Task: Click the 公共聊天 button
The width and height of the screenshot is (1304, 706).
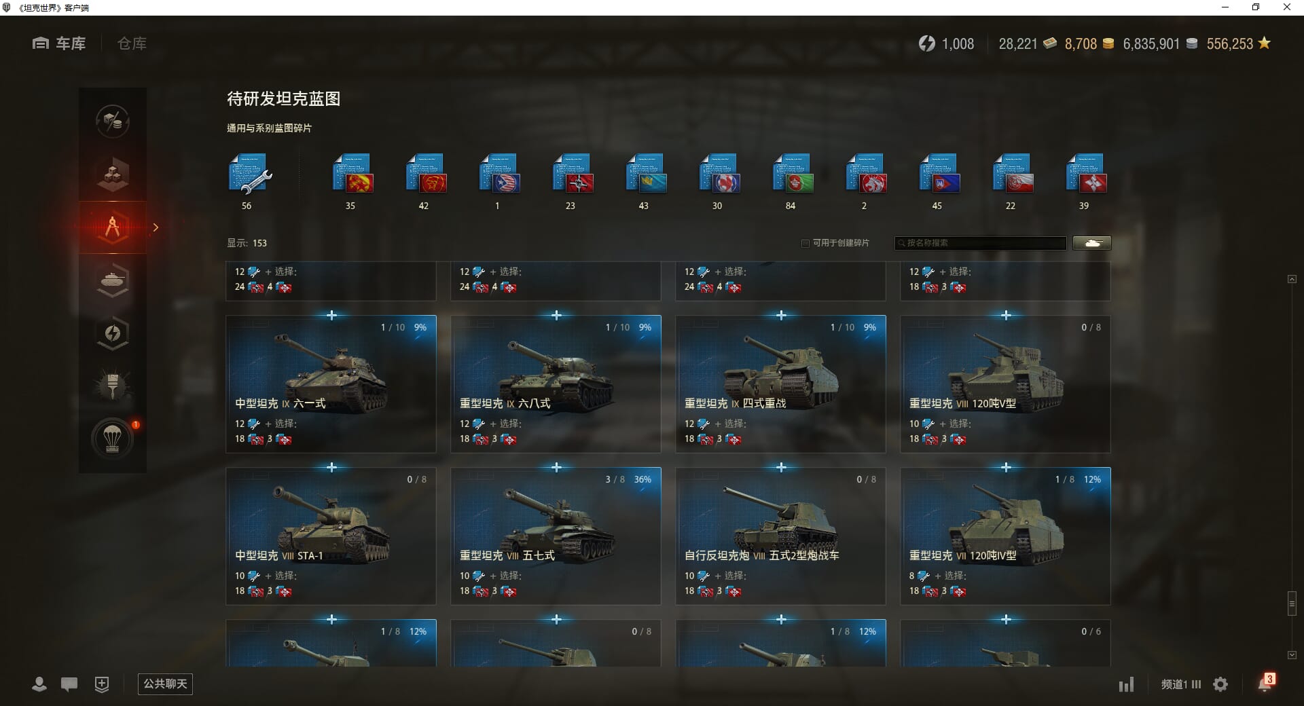Action: [x=165, y=684]
